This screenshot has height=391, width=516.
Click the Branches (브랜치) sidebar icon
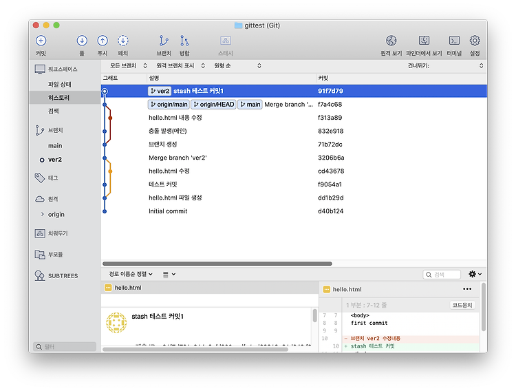(39, 130)
